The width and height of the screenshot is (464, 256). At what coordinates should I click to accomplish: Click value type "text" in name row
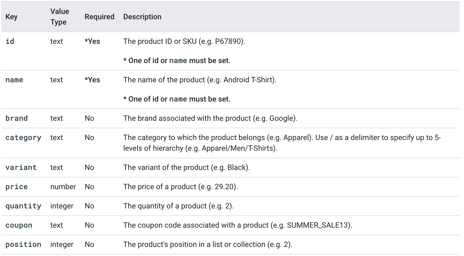[x=57, y=80]
